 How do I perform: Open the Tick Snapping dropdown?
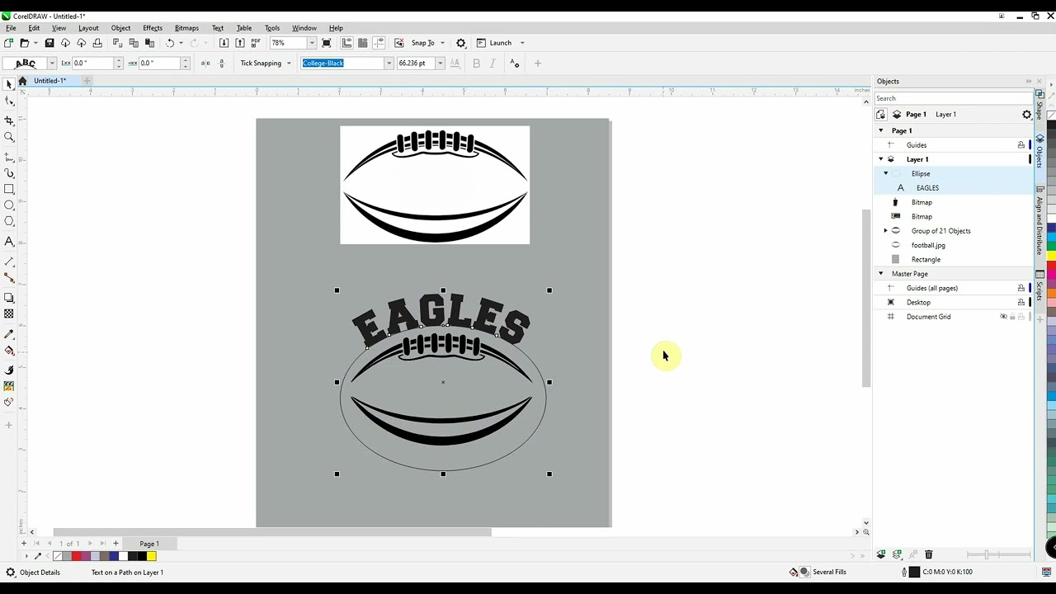[288, 64]
